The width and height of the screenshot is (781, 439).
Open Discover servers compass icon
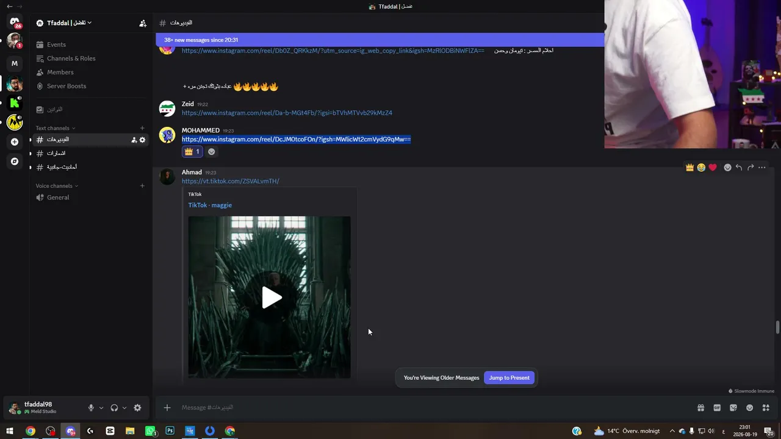tap(15, 162)
